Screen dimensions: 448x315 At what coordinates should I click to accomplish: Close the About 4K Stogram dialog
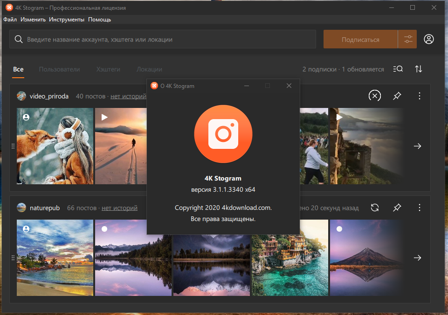pos(289,86)
